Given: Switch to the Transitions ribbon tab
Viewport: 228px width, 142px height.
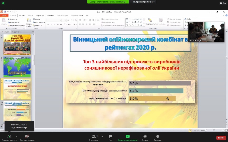Looking at the screenshot, I should [40, 15].
